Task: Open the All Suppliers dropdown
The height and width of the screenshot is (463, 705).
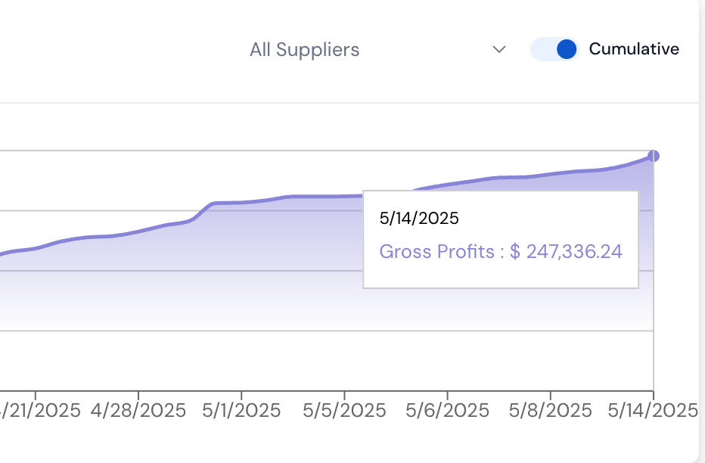Action: [x=305, y=50]
